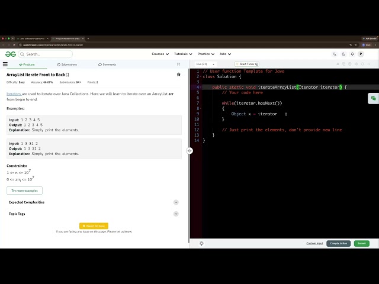Expand the code editor to fullscreen
Viewport: 379px width, 284px height.
369,64
